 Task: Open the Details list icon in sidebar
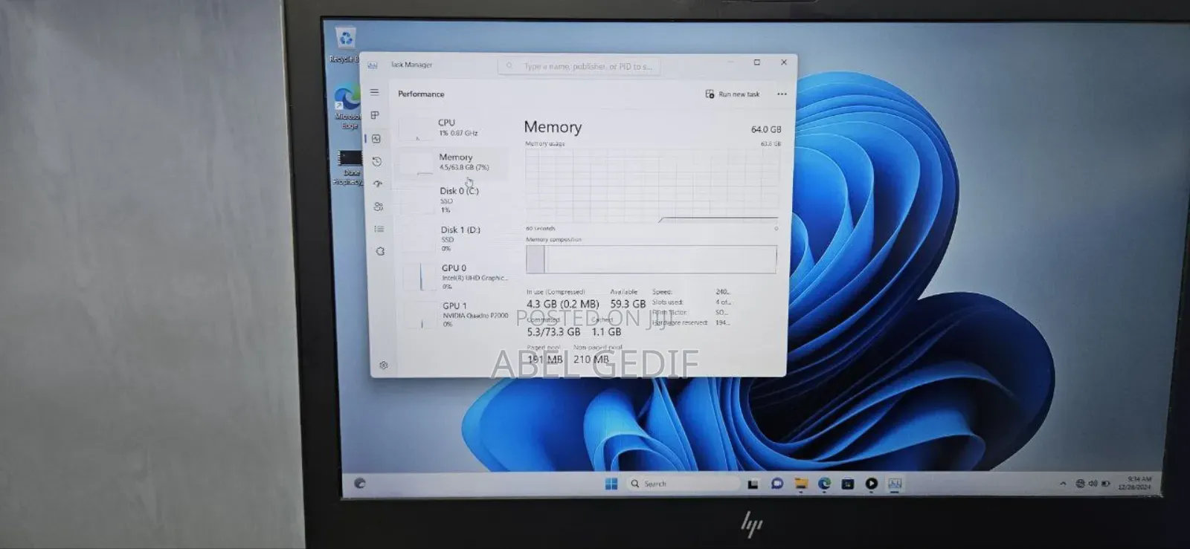[379, 229]
